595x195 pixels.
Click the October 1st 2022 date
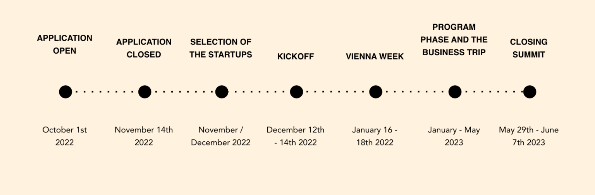coord(65,136)
